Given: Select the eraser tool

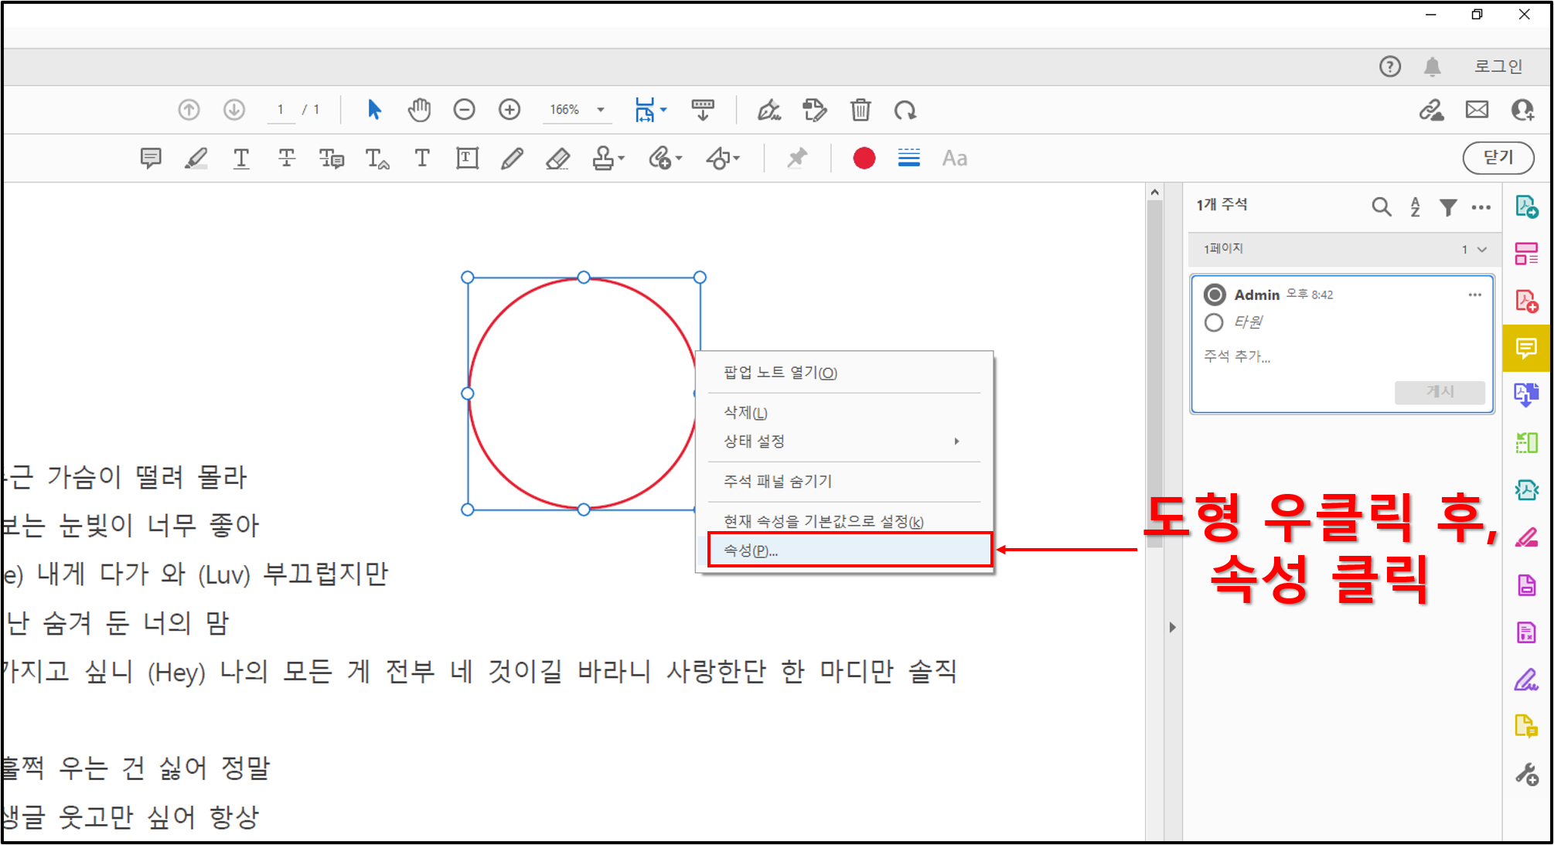Looking at the screenshot, I should 557,158.
